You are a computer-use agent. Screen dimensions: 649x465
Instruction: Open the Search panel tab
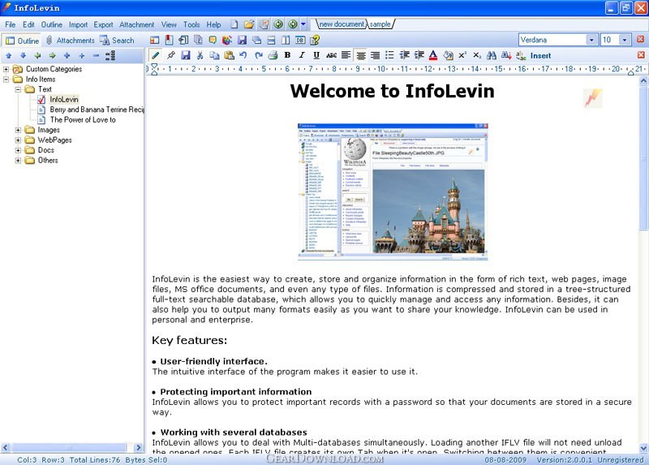click(x=118, y=40)
